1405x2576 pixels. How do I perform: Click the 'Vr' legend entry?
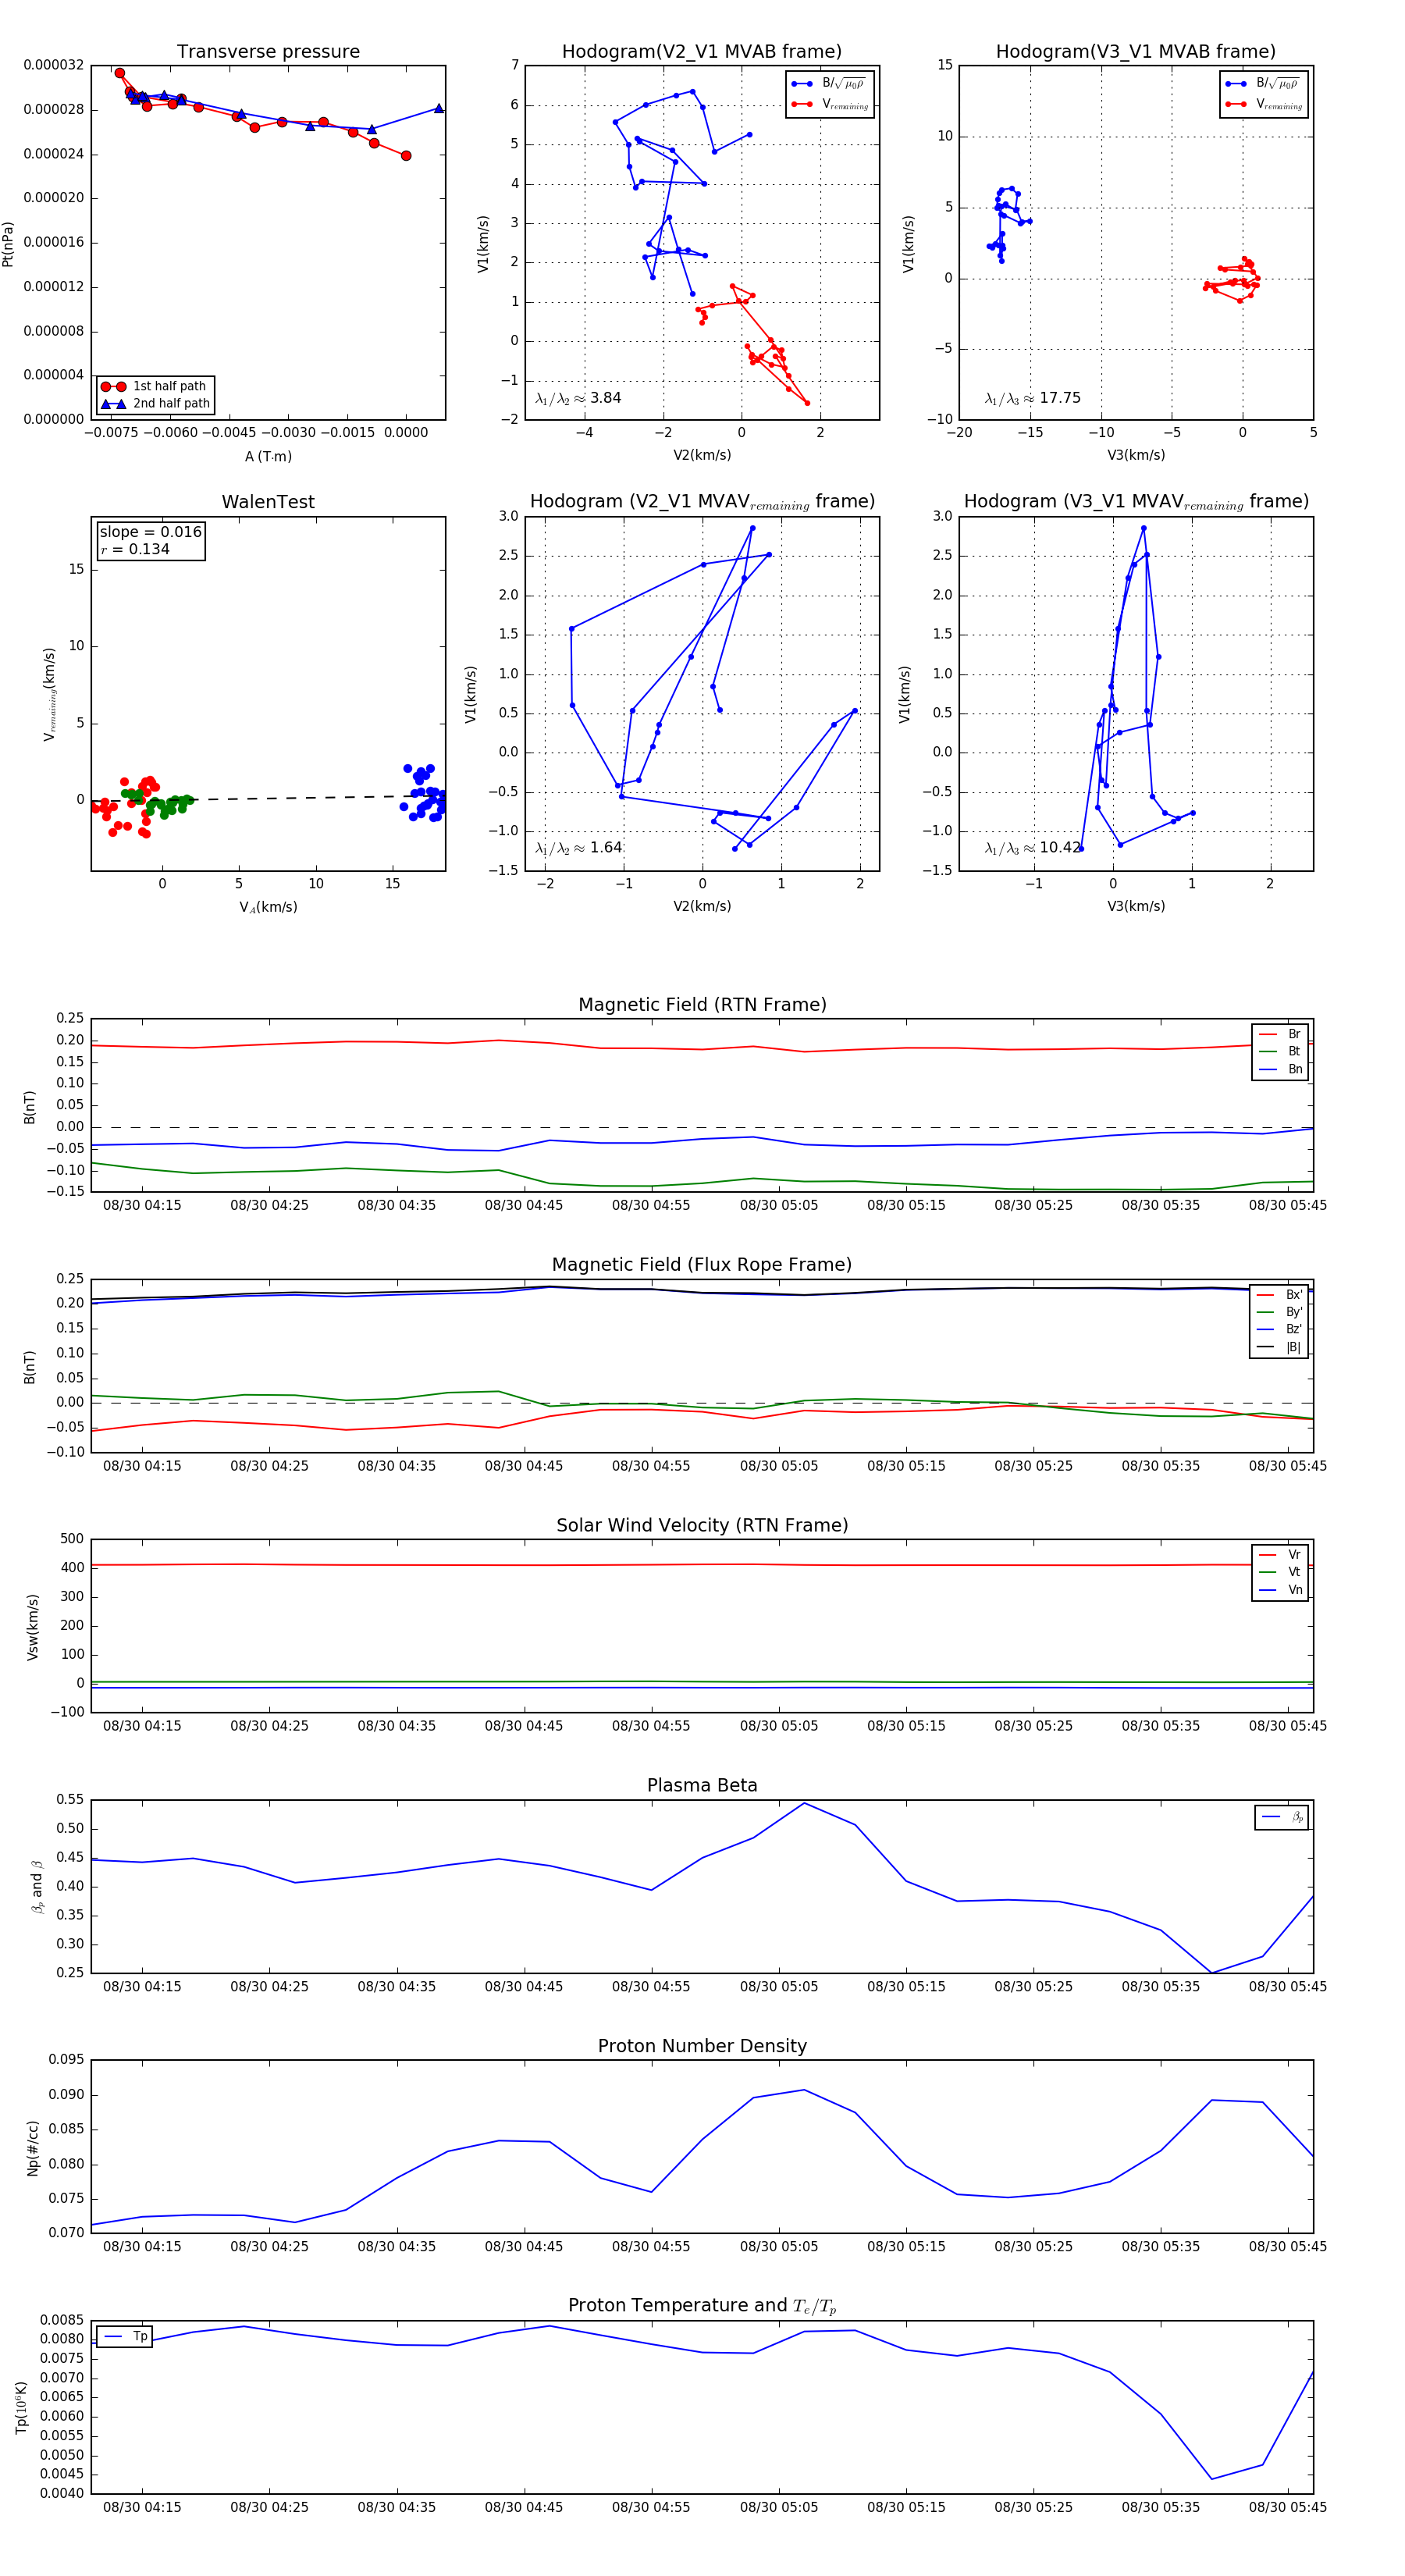click(x=1280, y=1555)
